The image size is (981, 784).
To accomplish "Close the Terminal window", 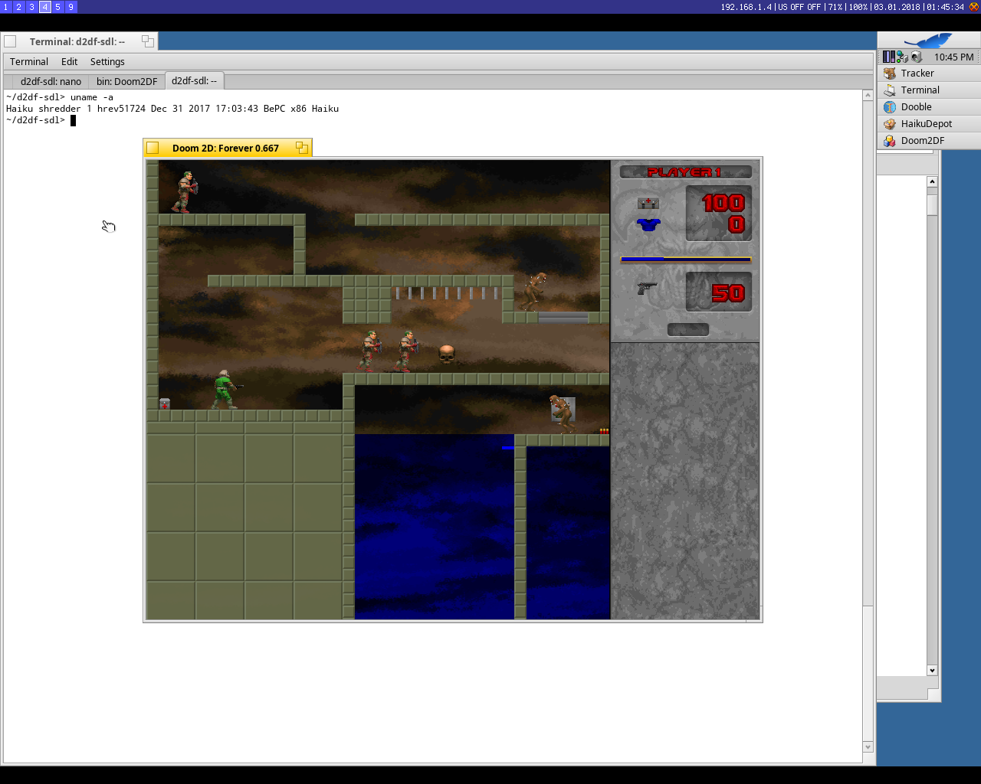I will coord(10,41).
